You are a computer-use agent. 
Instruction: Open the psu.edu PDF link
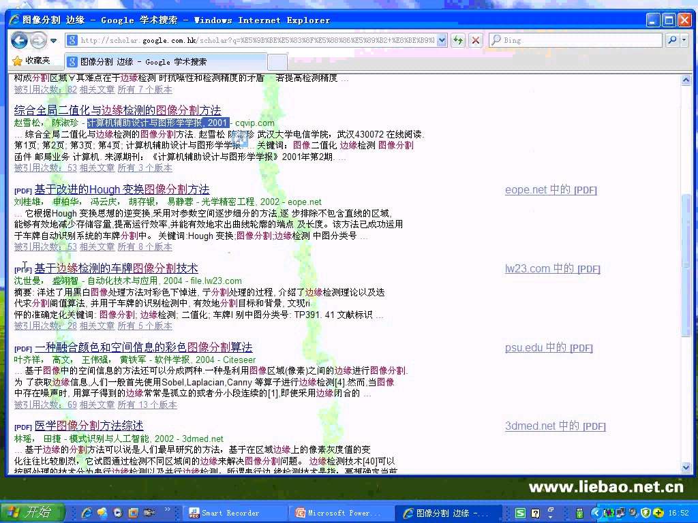click(549, 348)
